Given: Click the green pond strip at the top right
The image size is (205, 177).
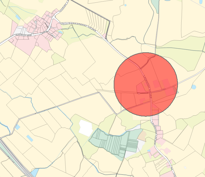Looking at the screenshot, I should tap(155, 6).
